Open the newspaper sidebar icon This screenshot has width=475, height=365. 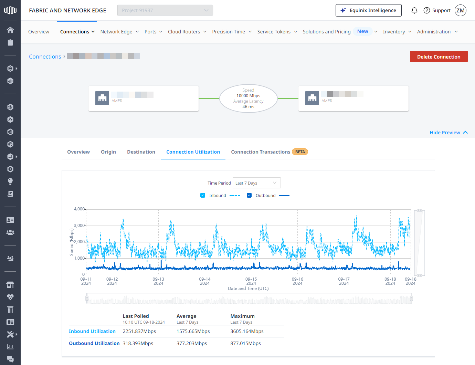10,322
